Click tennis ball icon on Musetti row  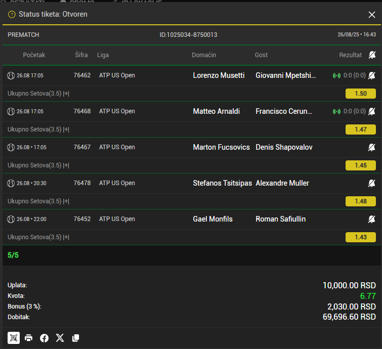[11, 76]
